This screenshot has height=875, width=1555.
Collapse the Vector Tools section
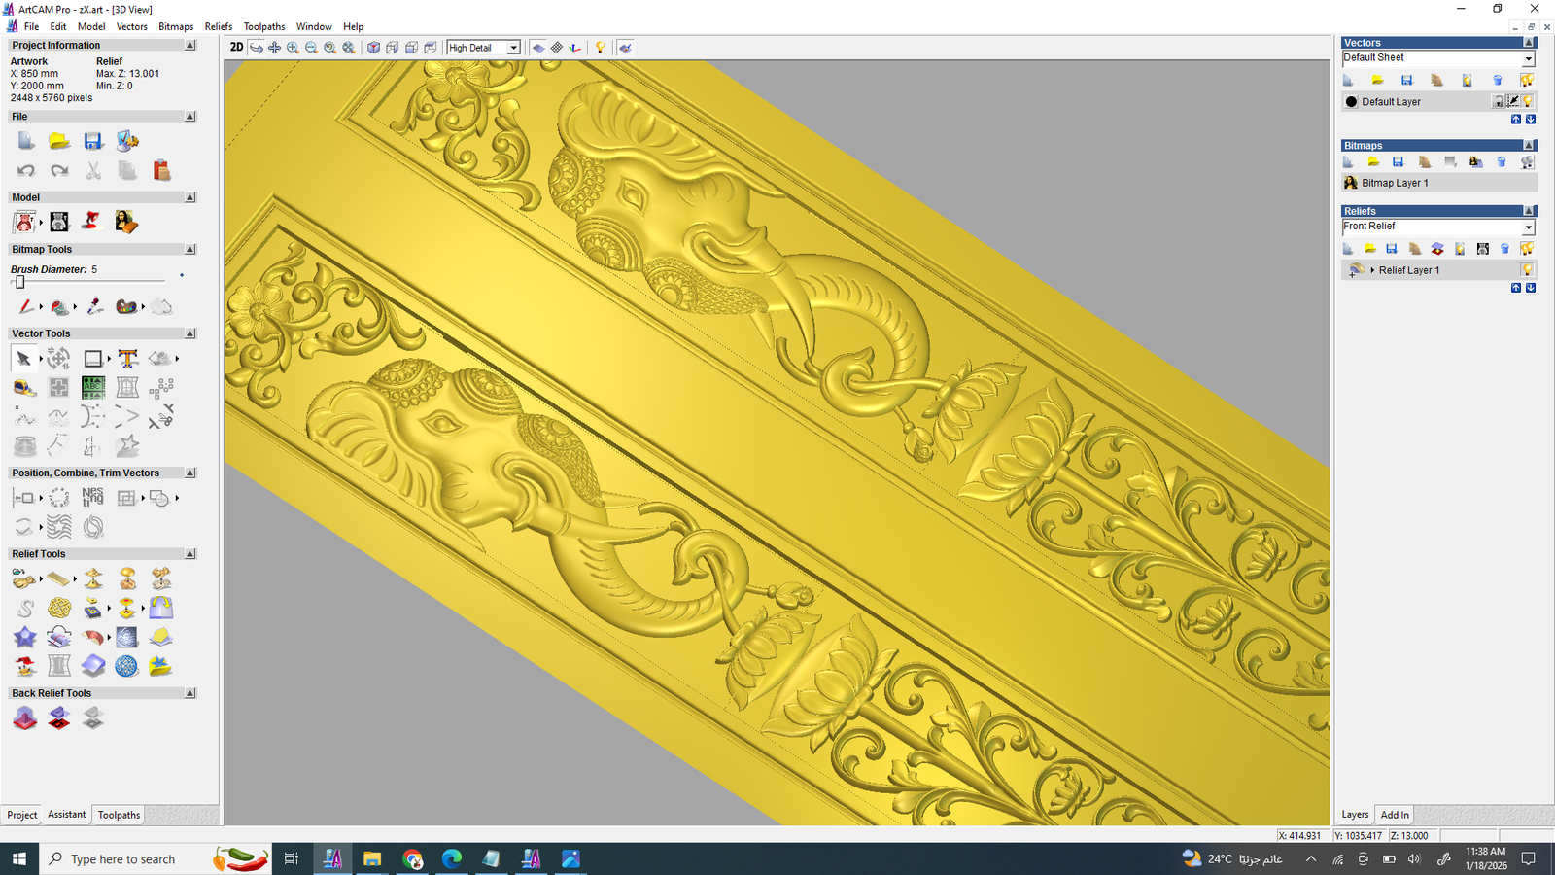190,333
